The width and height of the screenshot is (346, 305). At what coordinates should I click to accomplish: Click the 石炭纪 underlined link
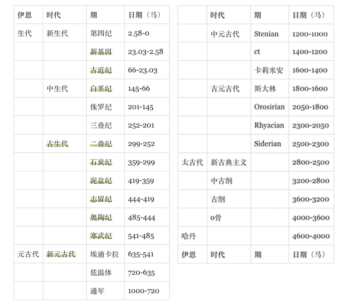coord(101,163)
